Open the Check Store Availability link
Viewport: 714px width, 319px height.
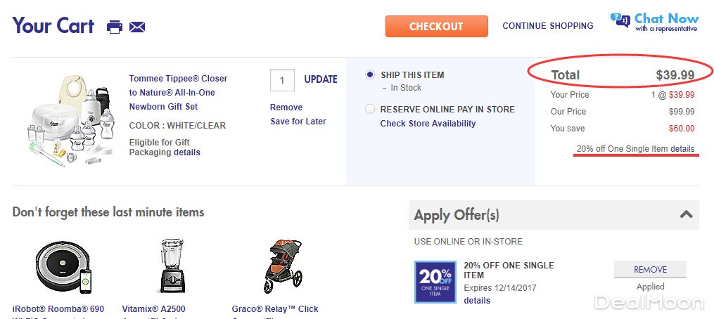(428, 124)
